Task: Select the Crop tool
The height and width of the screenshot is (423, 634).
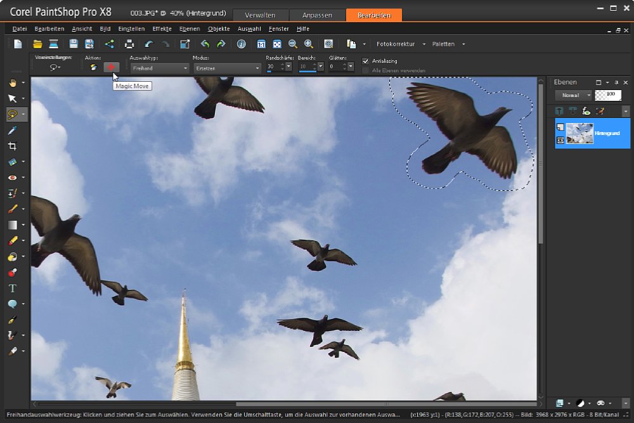Action: 12,146
